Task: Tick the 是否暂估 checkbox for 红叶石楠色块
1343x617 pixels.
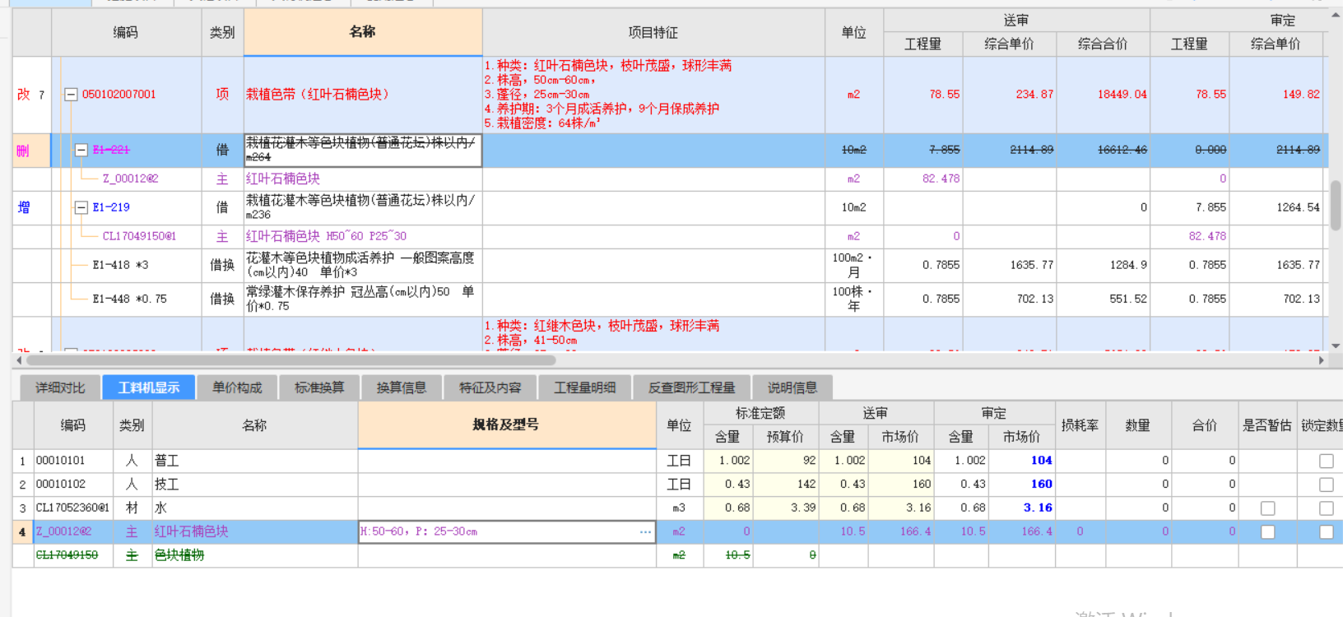Action: [1267, 532]
